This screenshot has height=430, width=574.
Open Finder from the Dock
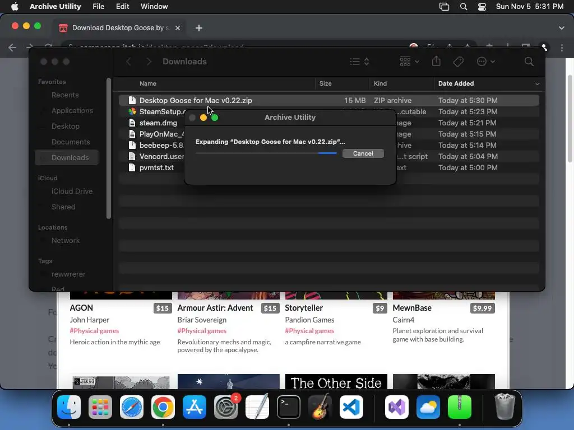(x=69, y=407)
